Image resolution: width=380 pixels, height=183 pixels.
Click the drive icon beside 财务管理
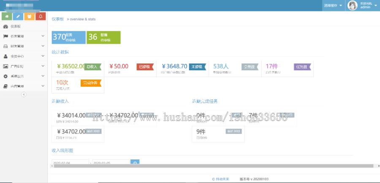[x=5, y=46]
